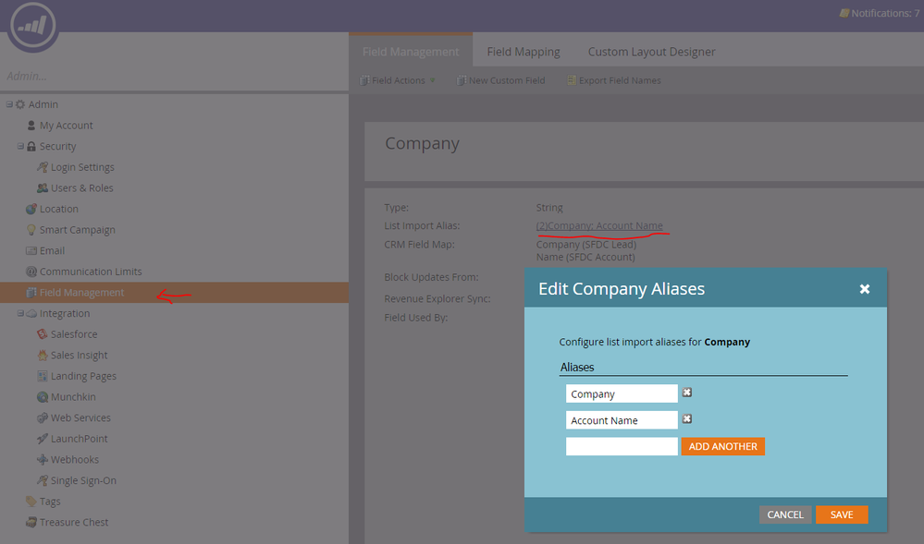924x544 pixels.
Task: Click the Security lock icon
Action: pyautogui.click(x=31, y=146)
